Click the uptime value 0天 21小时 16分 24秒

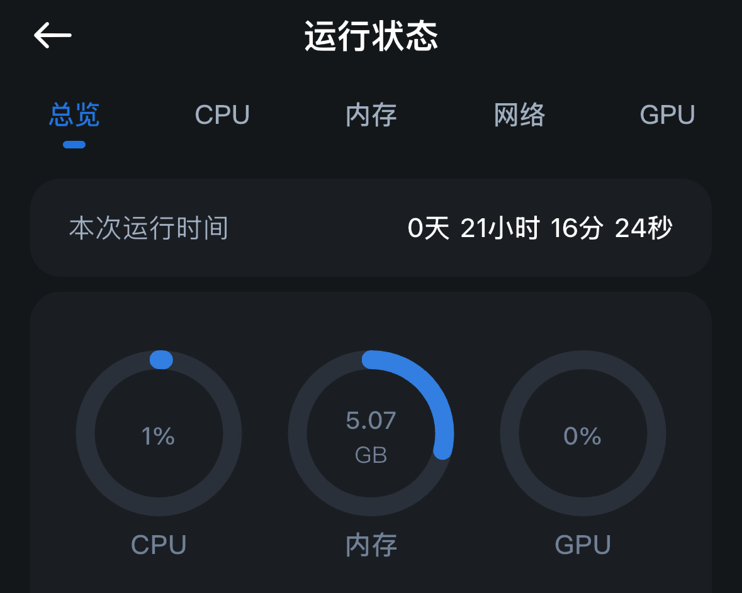(x=539, y=228)
